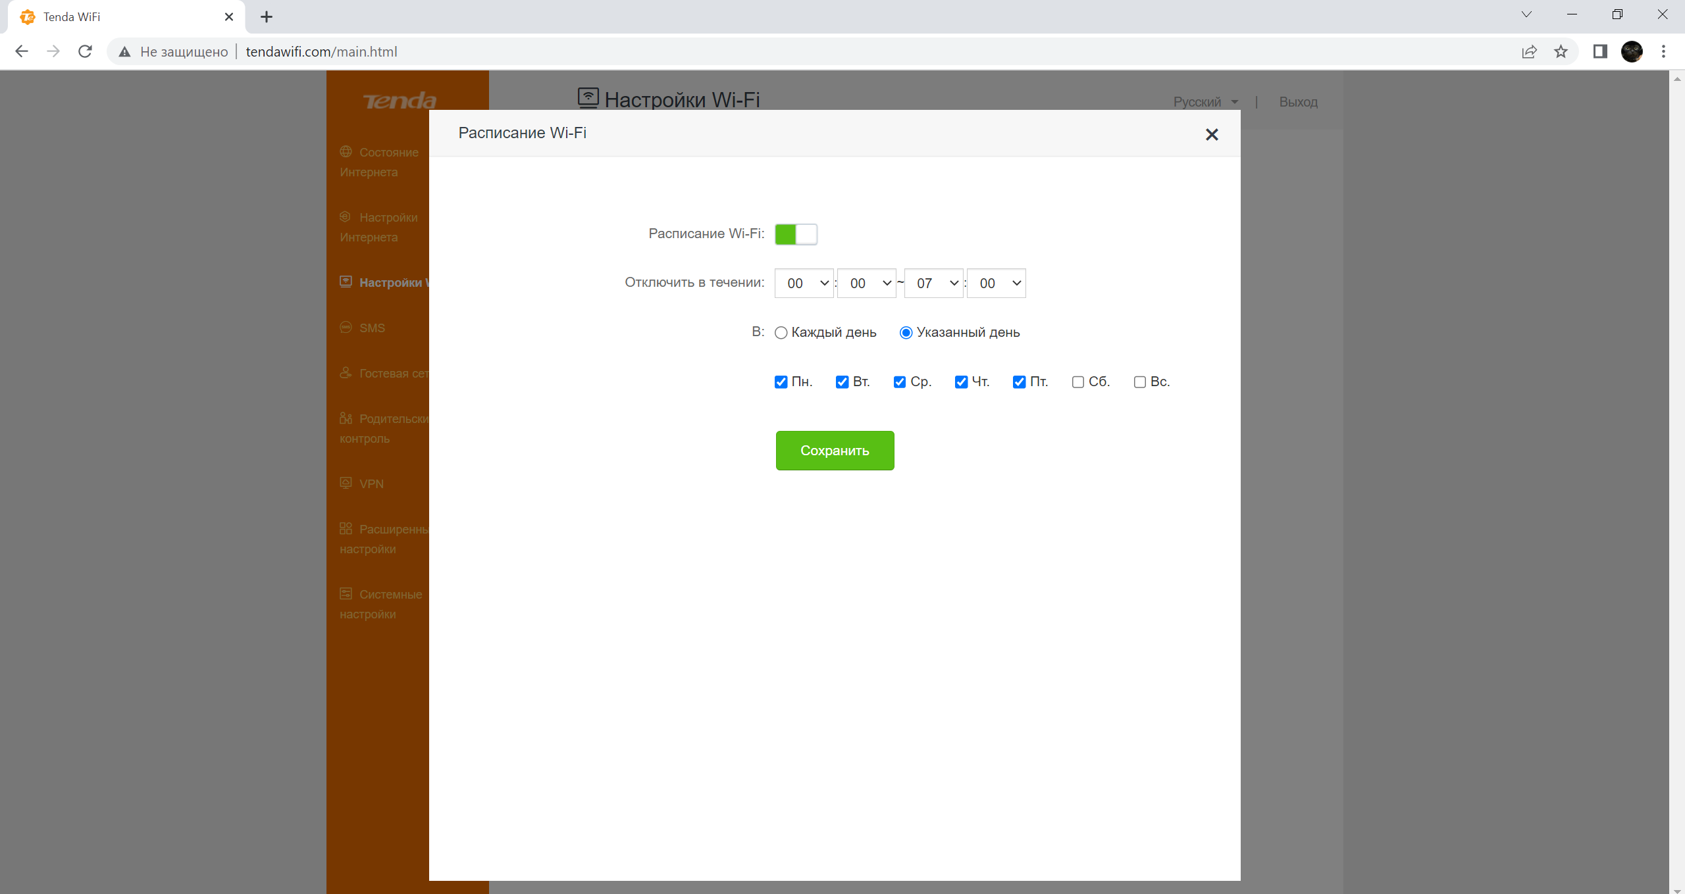Click the browser back arrow
Image resolution: width=1685 pixels, height=894 pixels.
pyautogui.click(x=21, y=51)
